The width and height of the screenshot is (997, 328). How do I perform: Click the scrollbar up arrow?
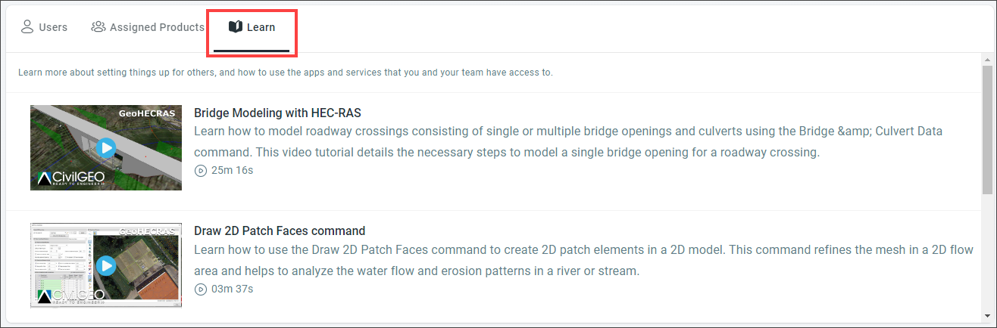click(988, 59)
